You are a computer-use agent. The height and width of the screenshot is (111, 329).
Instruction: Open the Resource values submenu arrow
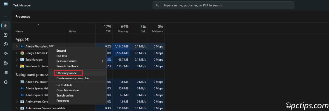[x=103, y=61]
